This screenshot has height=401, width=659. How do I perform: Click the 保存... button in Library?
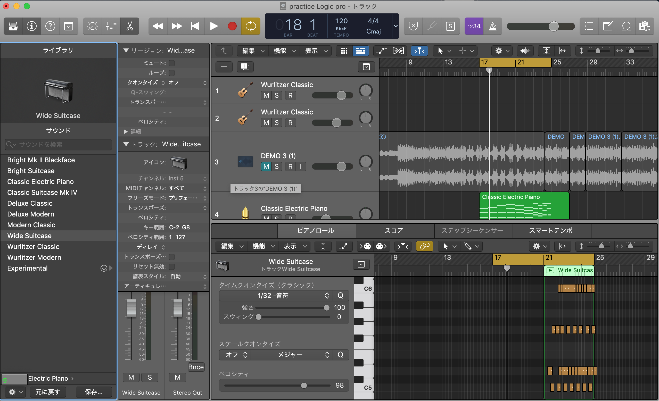94,392
